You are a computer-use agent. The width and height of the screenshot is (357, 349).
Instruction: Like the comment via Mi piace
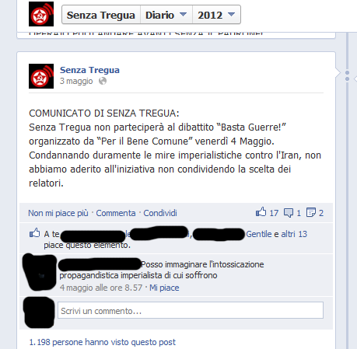[164, 288]
